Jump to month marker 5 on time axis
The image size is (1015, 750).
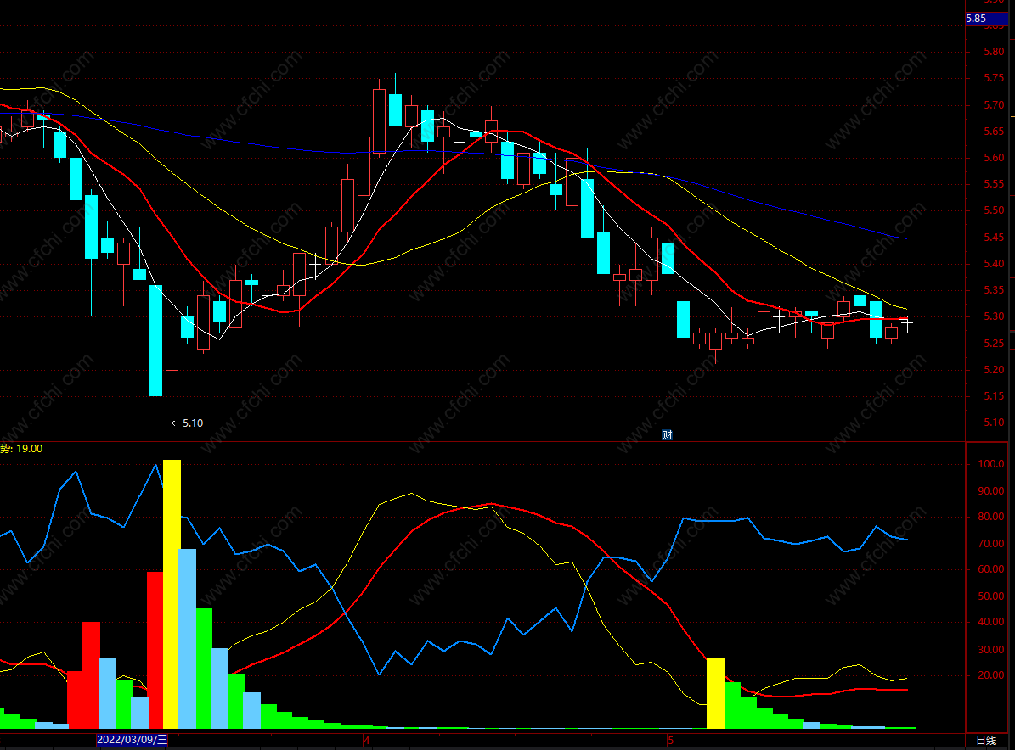[671, 741]
